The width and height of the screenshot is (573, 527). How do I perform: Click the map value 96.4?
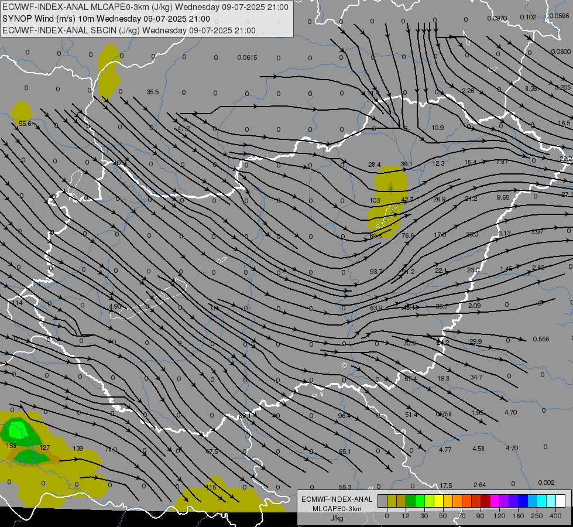344,416
